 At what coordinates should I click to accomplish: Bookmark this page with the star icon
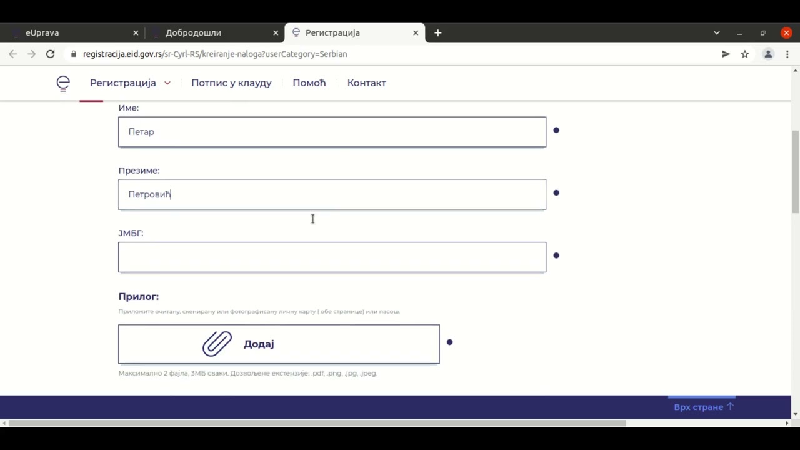tap(745, 54)
